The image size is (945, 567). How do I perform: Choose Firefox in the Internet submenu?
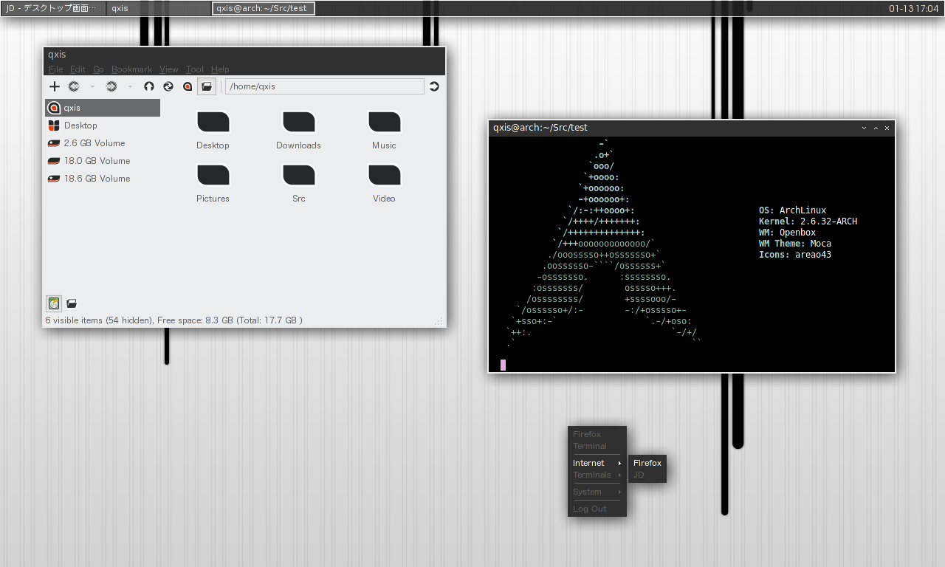click(x=647, y=463)
